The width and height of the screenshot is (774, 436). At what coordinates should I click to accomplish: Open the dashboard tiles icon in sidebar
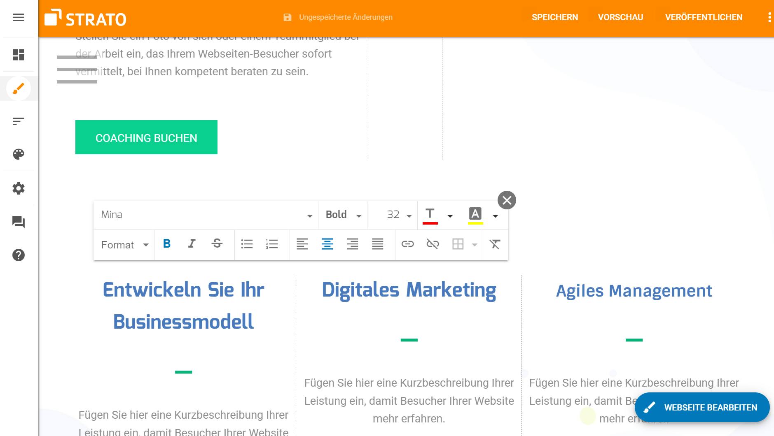(x=19, y=55)
